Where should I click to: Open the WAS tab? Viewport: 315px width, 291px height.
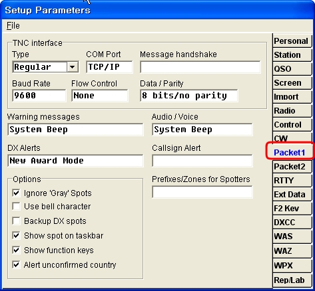(x=292, y=237)
